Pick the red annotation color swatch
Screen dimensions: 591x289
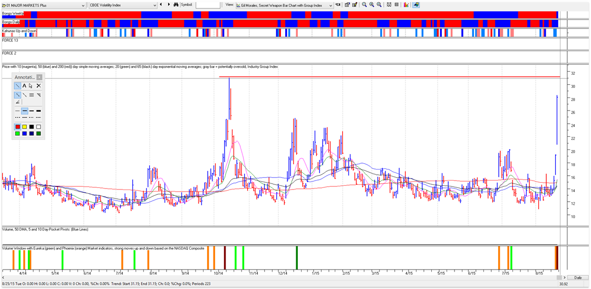pyautogui.click(x=18, y=127)
